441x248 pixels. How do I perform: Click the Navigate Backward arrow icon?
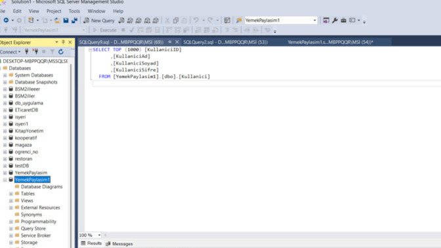(6, 20)
